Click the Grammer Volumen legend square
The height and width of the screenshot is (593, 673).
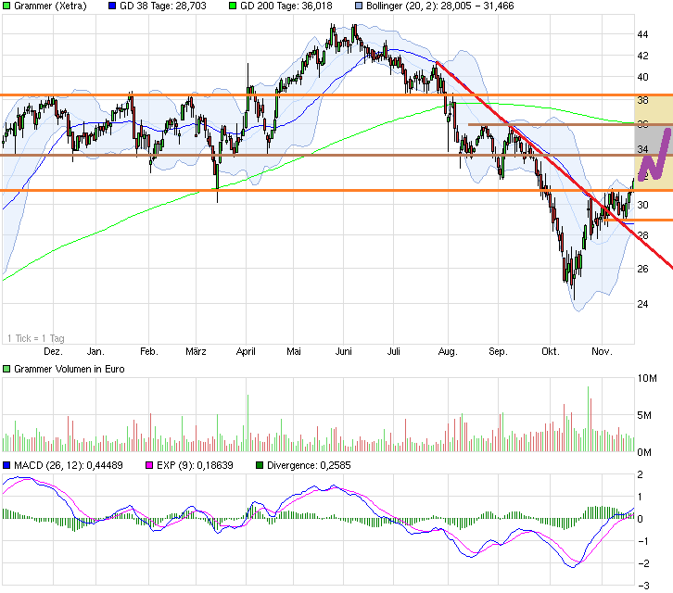coord(7,370)
